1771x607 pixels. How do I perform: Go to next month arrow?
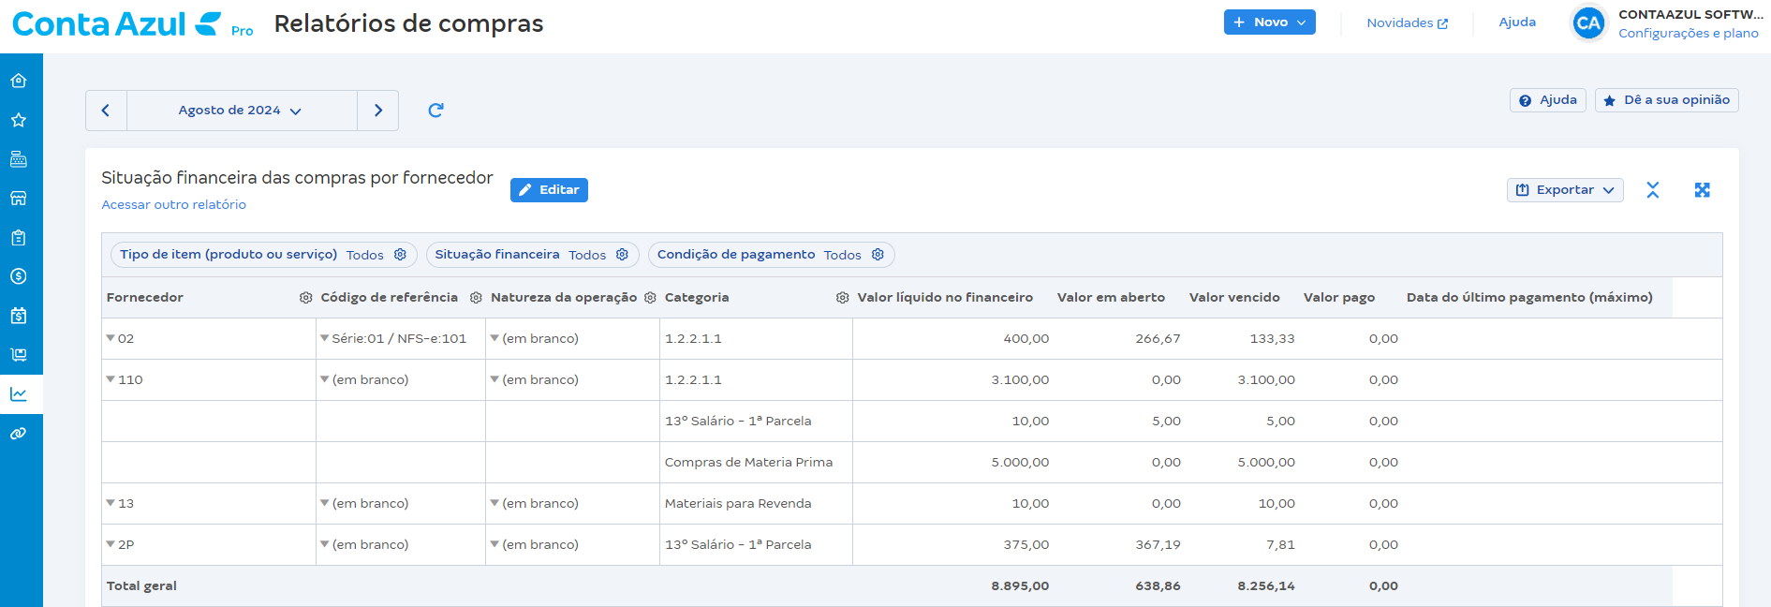click(x=378, y=111)
